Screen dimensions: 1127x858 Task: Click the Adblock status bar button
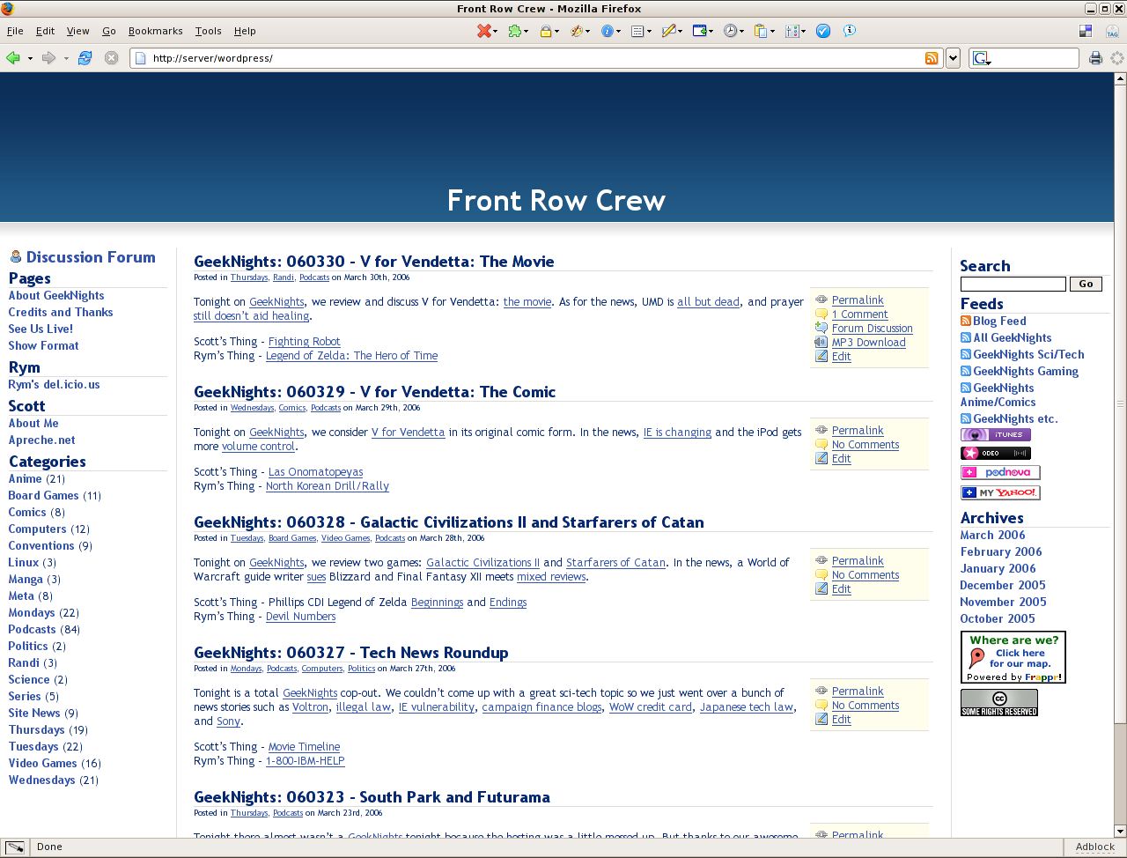pos(1095,847)
